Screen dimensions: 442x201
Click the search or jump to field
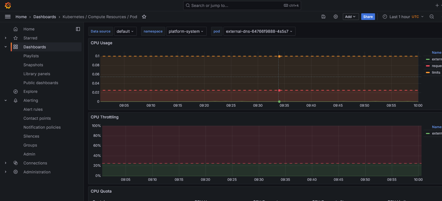[x=242, y=5]
